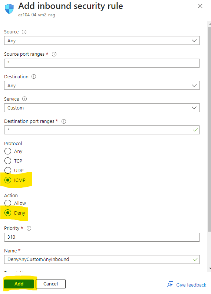Click the Source info icon
Image resolution: width=211 pixels, height=294 pixels.
click(x=24, y=32)
